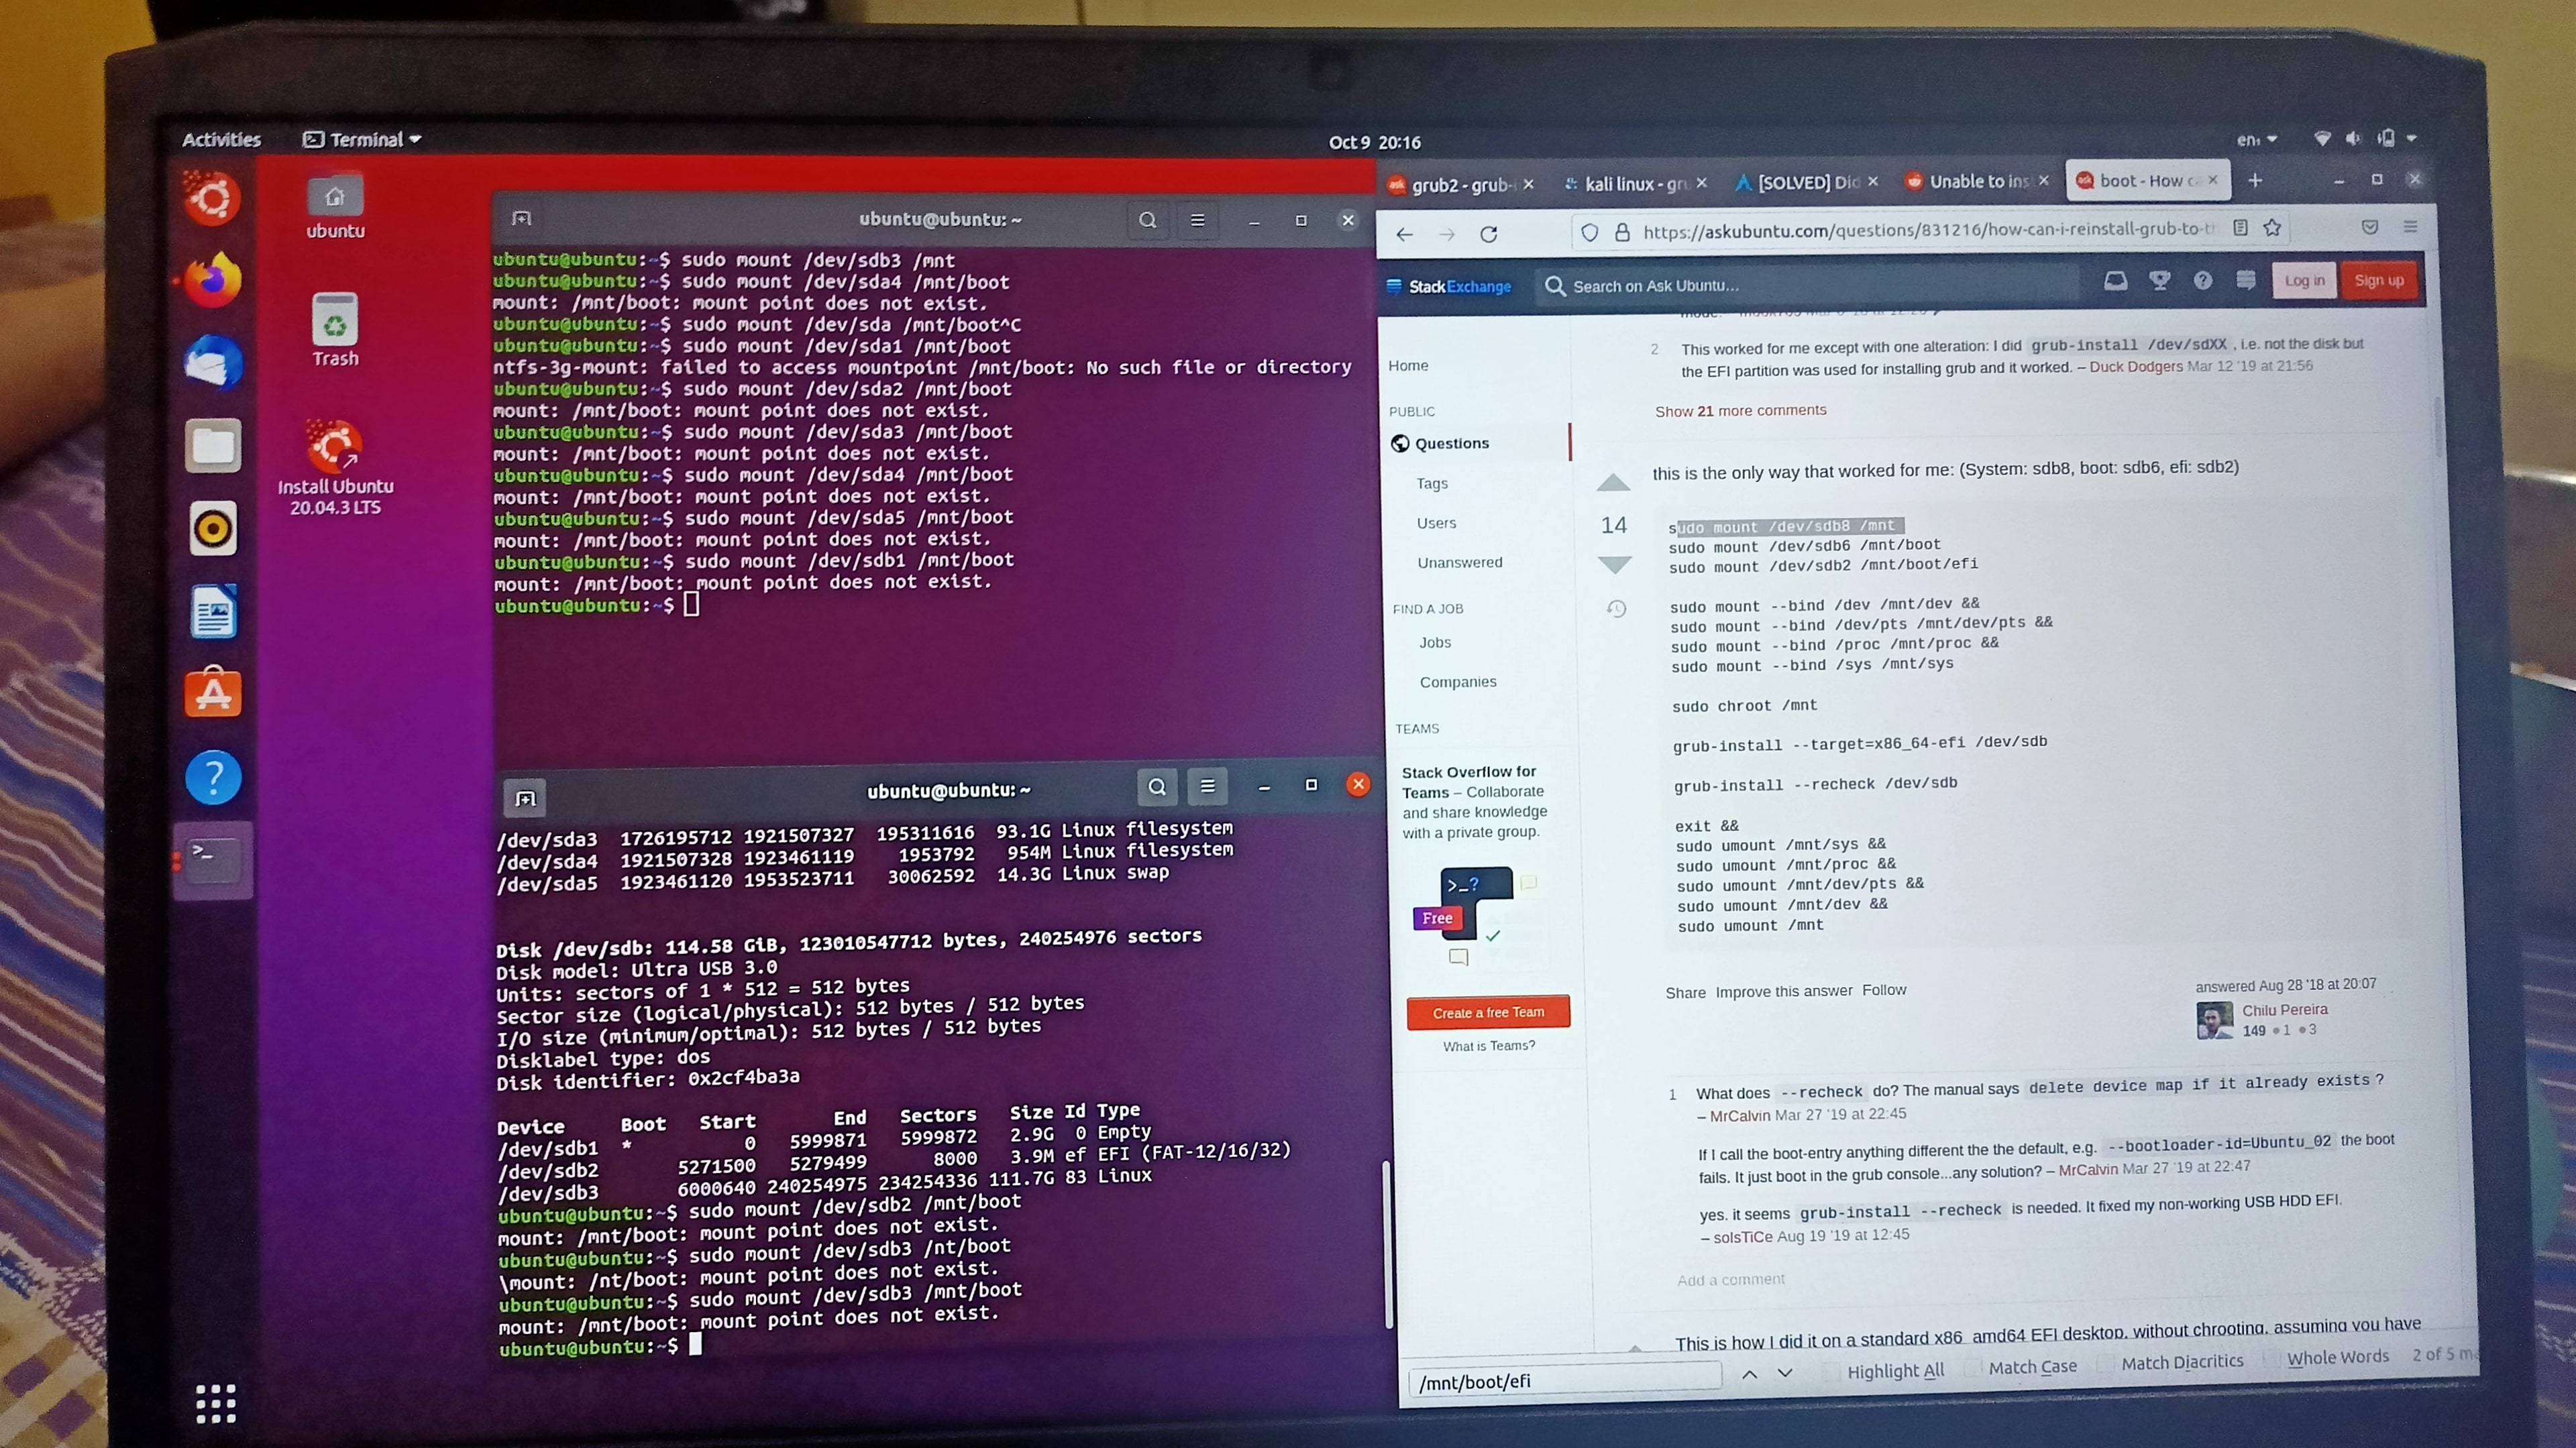Click the Sign up button
This screenshot has height=1448, width=2576.
click(x=2378, y=281)
